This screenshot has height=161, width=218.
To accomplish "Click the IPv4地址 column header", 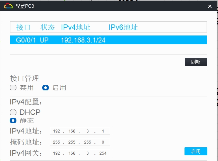I will (x=76, y=27).
